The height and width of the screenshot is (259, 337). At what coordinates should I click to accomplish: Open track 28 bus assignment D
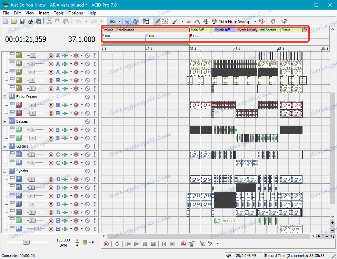tap(58, 179)
